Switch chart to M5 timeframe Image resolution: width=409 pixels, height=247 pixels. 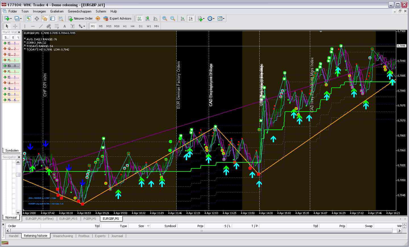(101, 26)
